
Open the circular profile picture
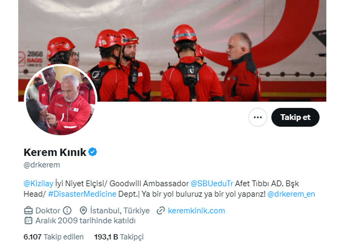tap(61, 100)
